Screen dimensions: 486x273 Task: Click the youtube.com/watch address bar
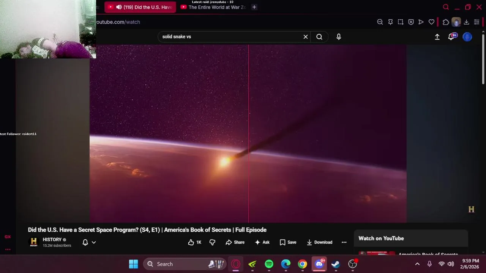pos(118,22)
